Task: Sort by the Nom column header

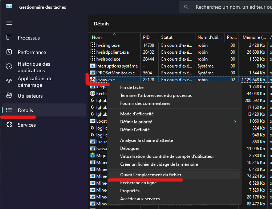Action: click(114, 37)
